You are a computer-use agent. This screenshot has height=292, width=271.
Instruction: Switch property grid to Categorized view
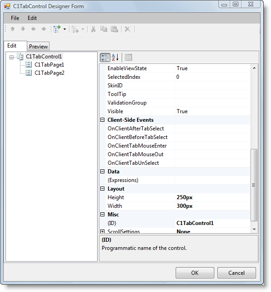click(105, 57)
